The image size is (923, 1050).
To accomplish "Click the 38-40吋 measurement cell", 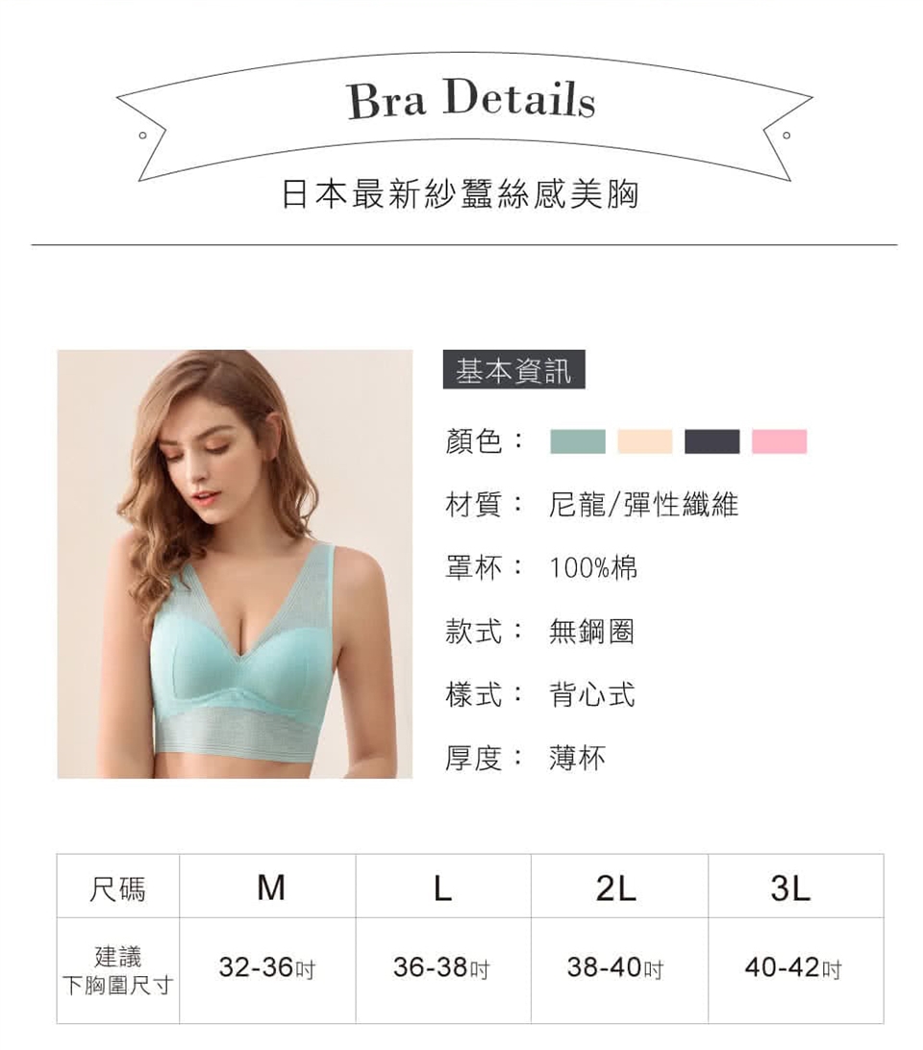I will (619, 970).
